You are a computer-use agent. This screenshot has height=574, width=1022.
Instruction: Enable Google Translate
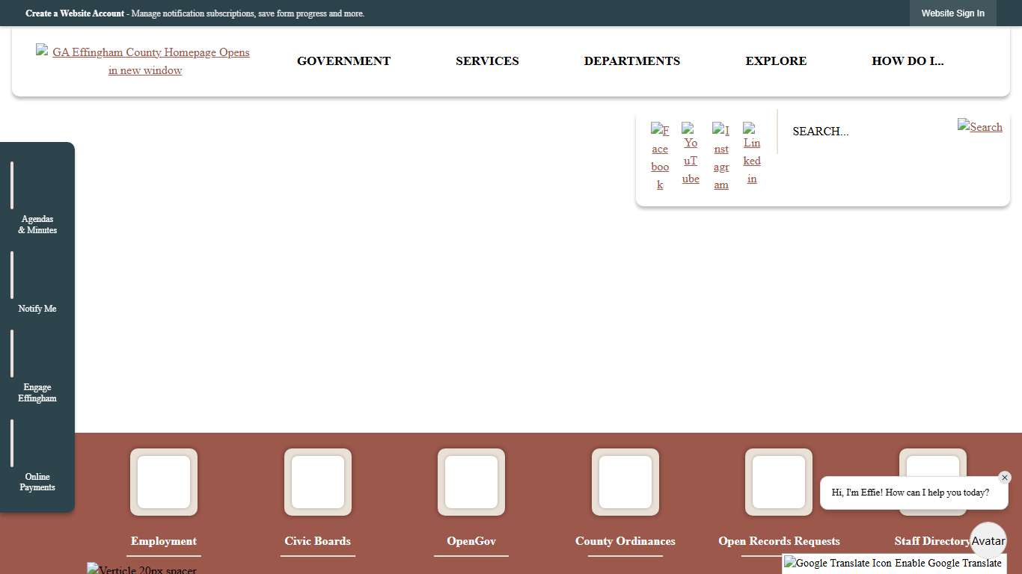click(893, 563)
